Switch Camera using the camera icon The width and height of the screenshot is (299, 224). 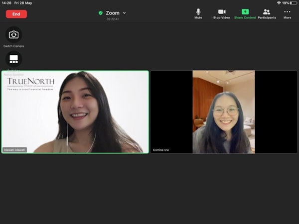[14, 35]
